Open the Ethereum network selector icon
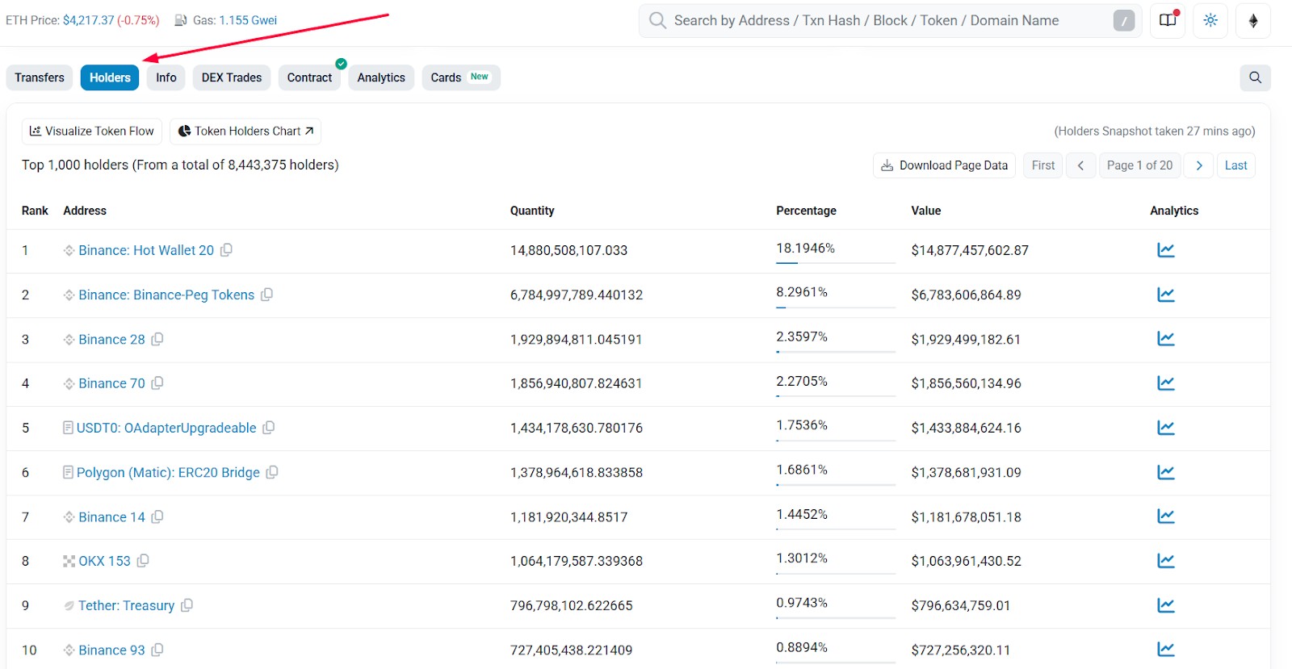Image resolution: width=1292 pixels, height=669 pixels. tap(1253, 20)
